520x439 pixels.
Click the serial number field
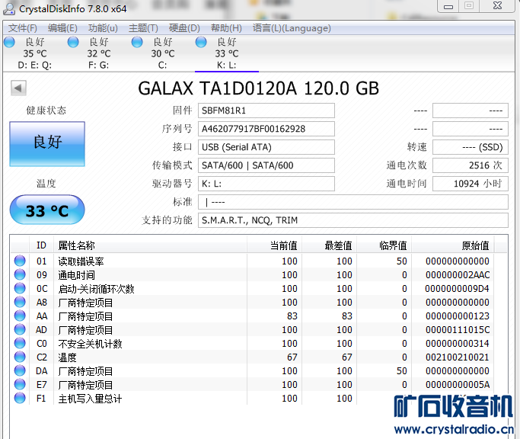click(266, 129)
